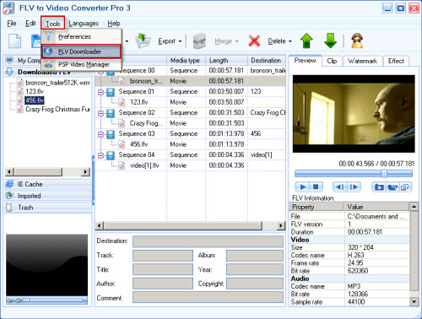Step to previous frame in preview
Screen dimensions: 422x319
[x=340, y=187]
